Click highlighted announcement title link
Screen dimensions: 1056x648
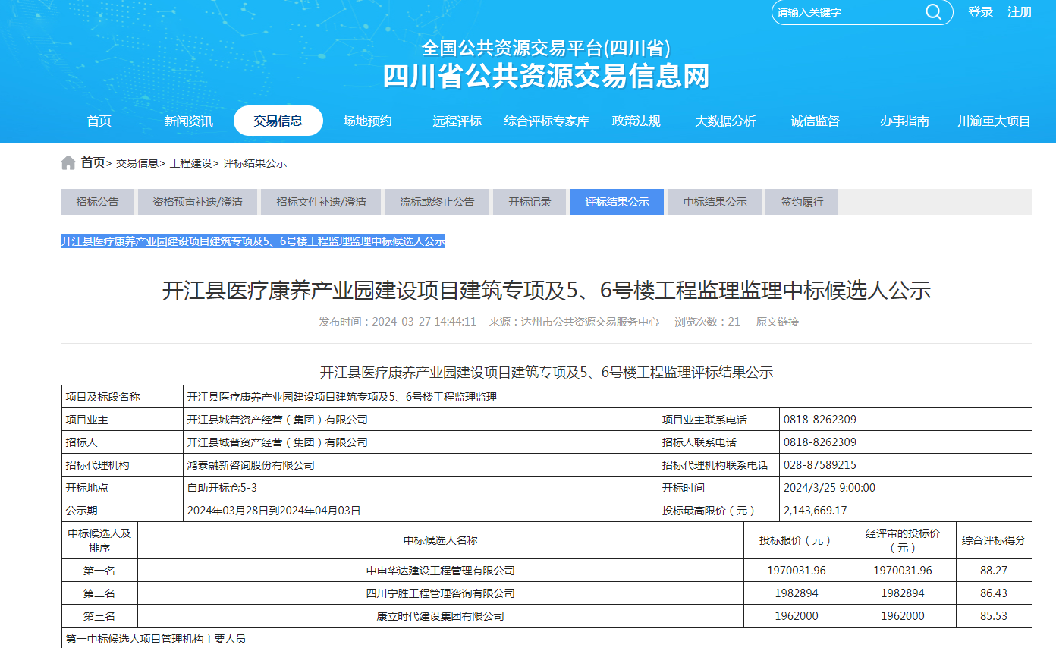tap(253, 241)
